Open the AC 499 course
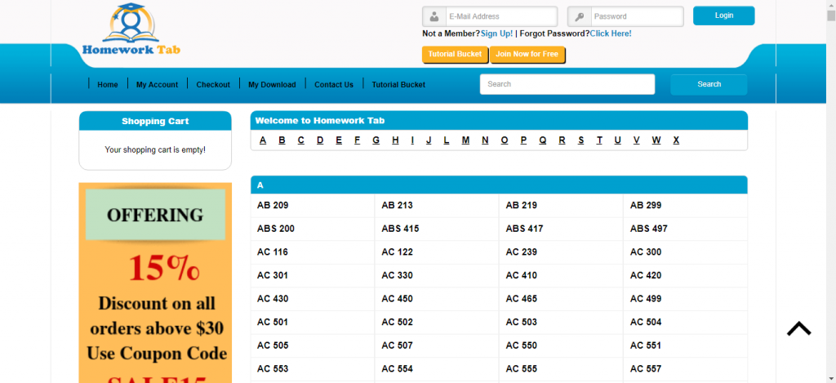 pos(646,299)
